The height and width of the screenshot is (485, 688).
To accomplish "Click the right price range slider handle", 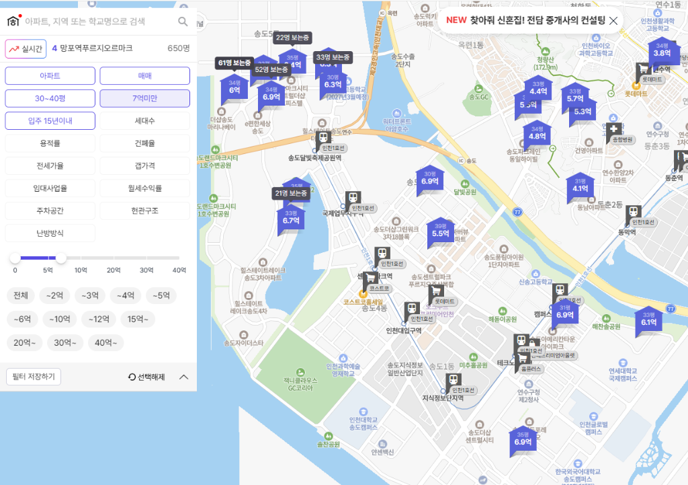I will coord(61,258).
